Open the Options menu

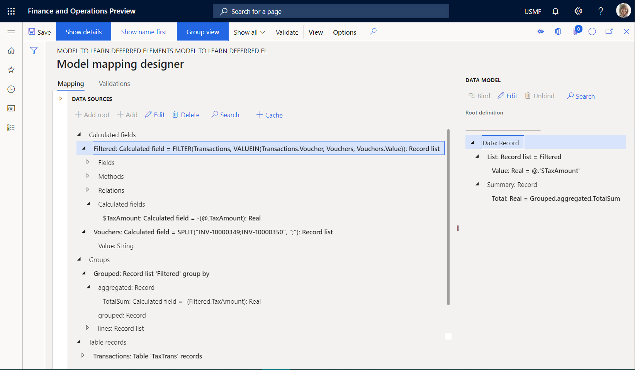[344, 32]
